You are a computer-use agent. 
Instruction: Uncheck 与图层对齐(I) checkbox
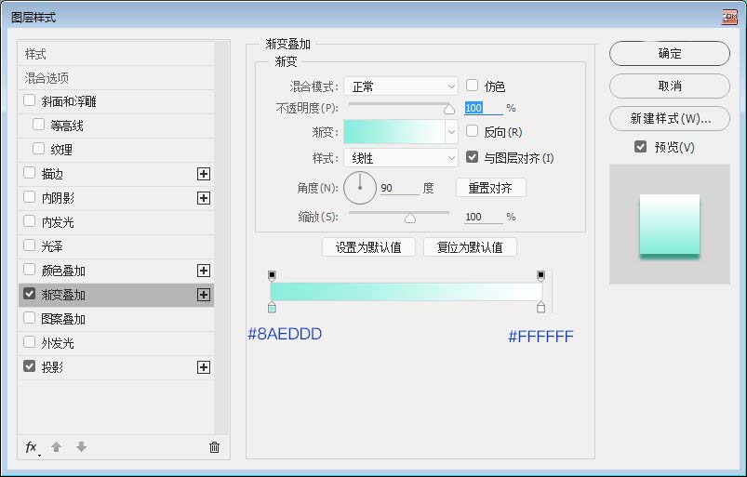pos(473,156)
